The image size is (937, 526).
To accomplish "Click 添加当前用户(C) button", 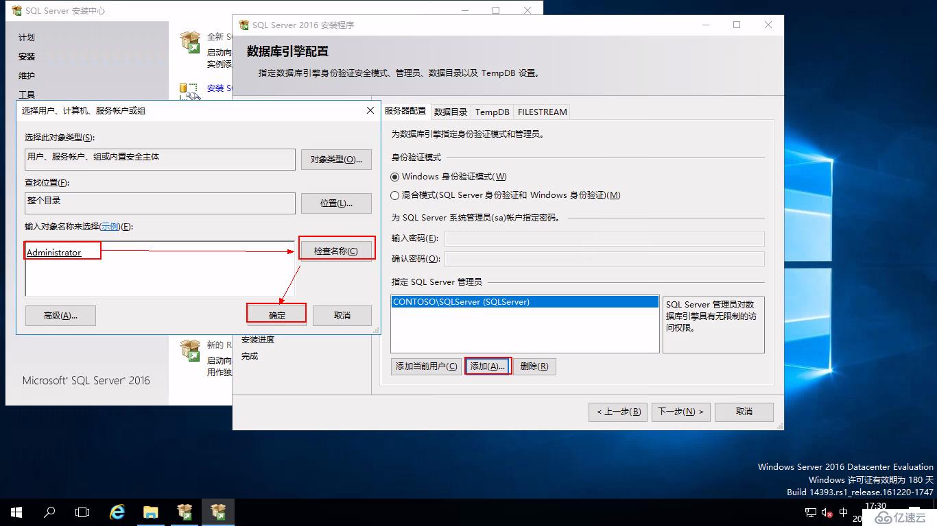I will pos(426,366).
